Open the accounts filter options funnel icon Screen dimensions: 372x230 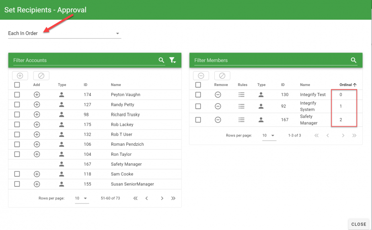(173, 60)
